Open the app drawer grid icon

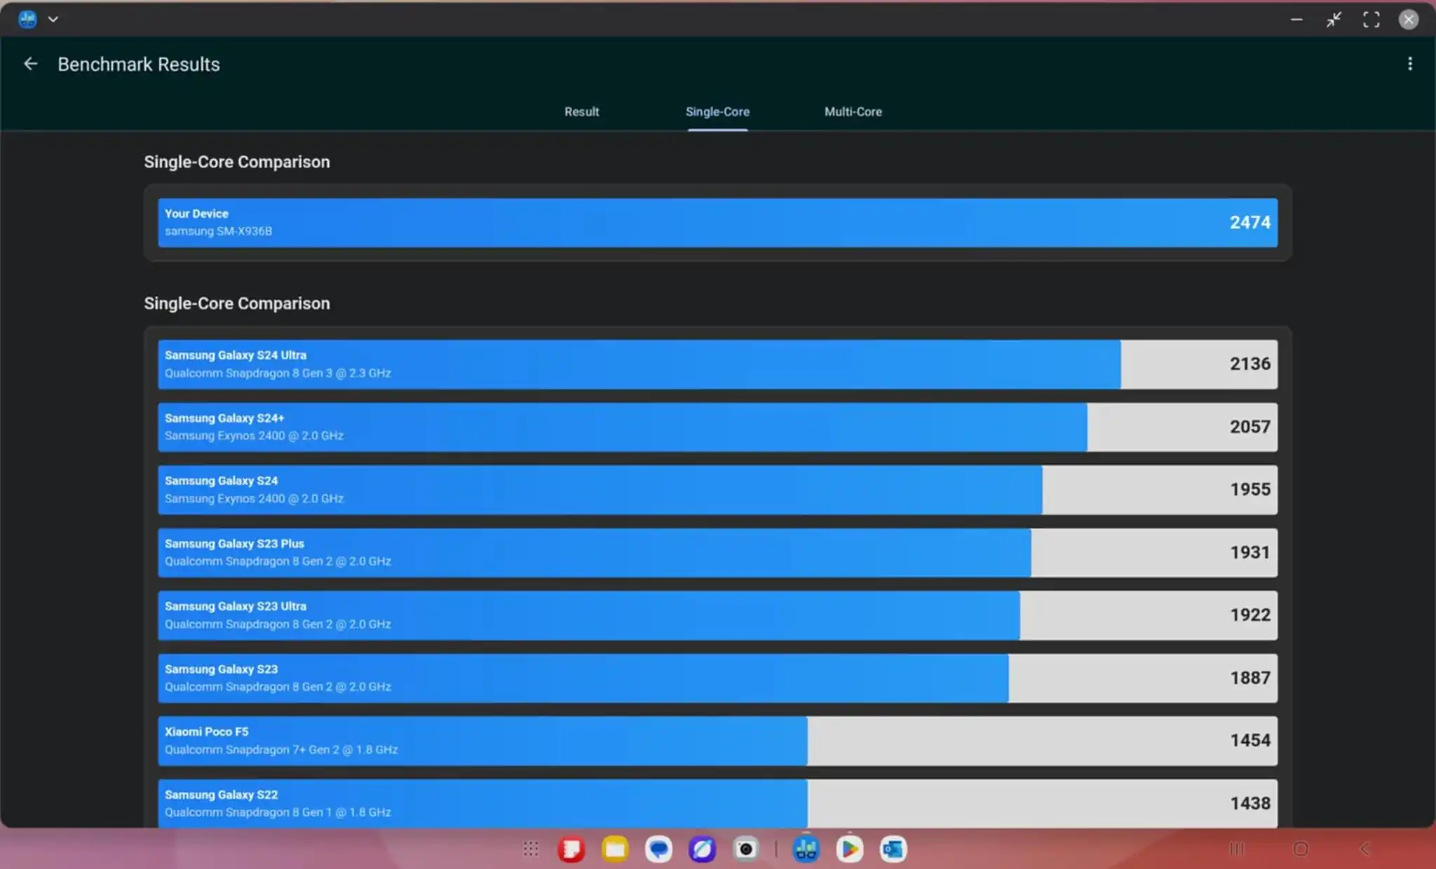531,849
